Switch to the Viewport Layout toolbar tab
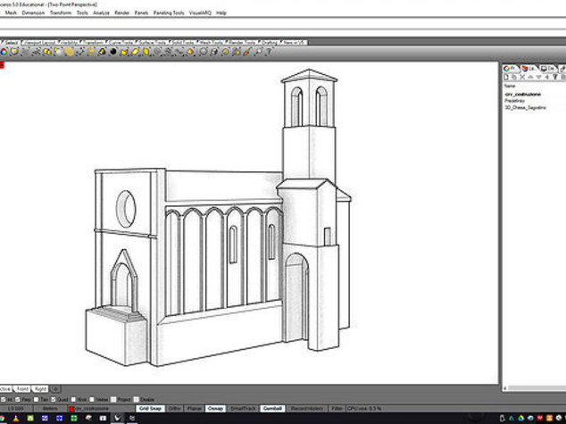 [39, 42]
